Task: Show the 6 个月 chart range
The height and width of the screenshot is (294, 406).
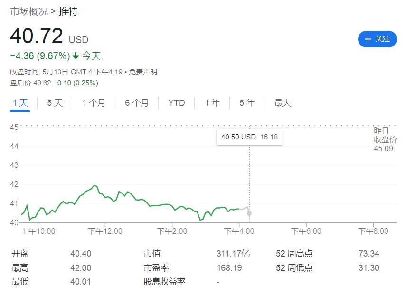Action: coord(137,103)
